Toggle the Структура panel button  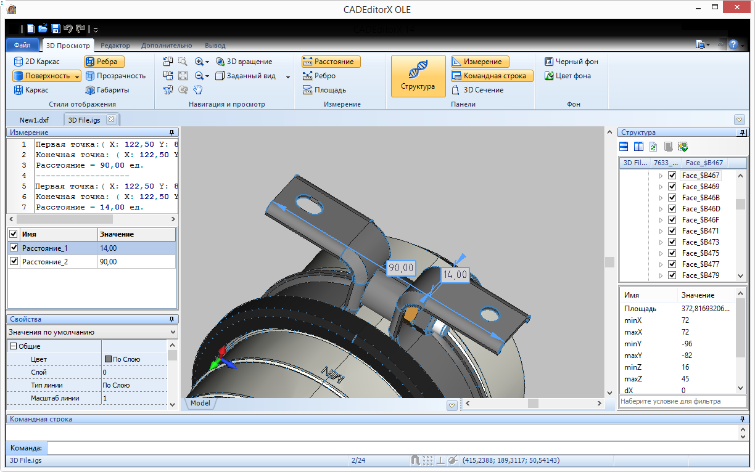pos(418,76)
